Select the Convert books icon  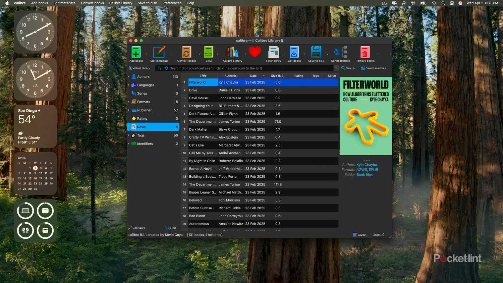point(186,52)
